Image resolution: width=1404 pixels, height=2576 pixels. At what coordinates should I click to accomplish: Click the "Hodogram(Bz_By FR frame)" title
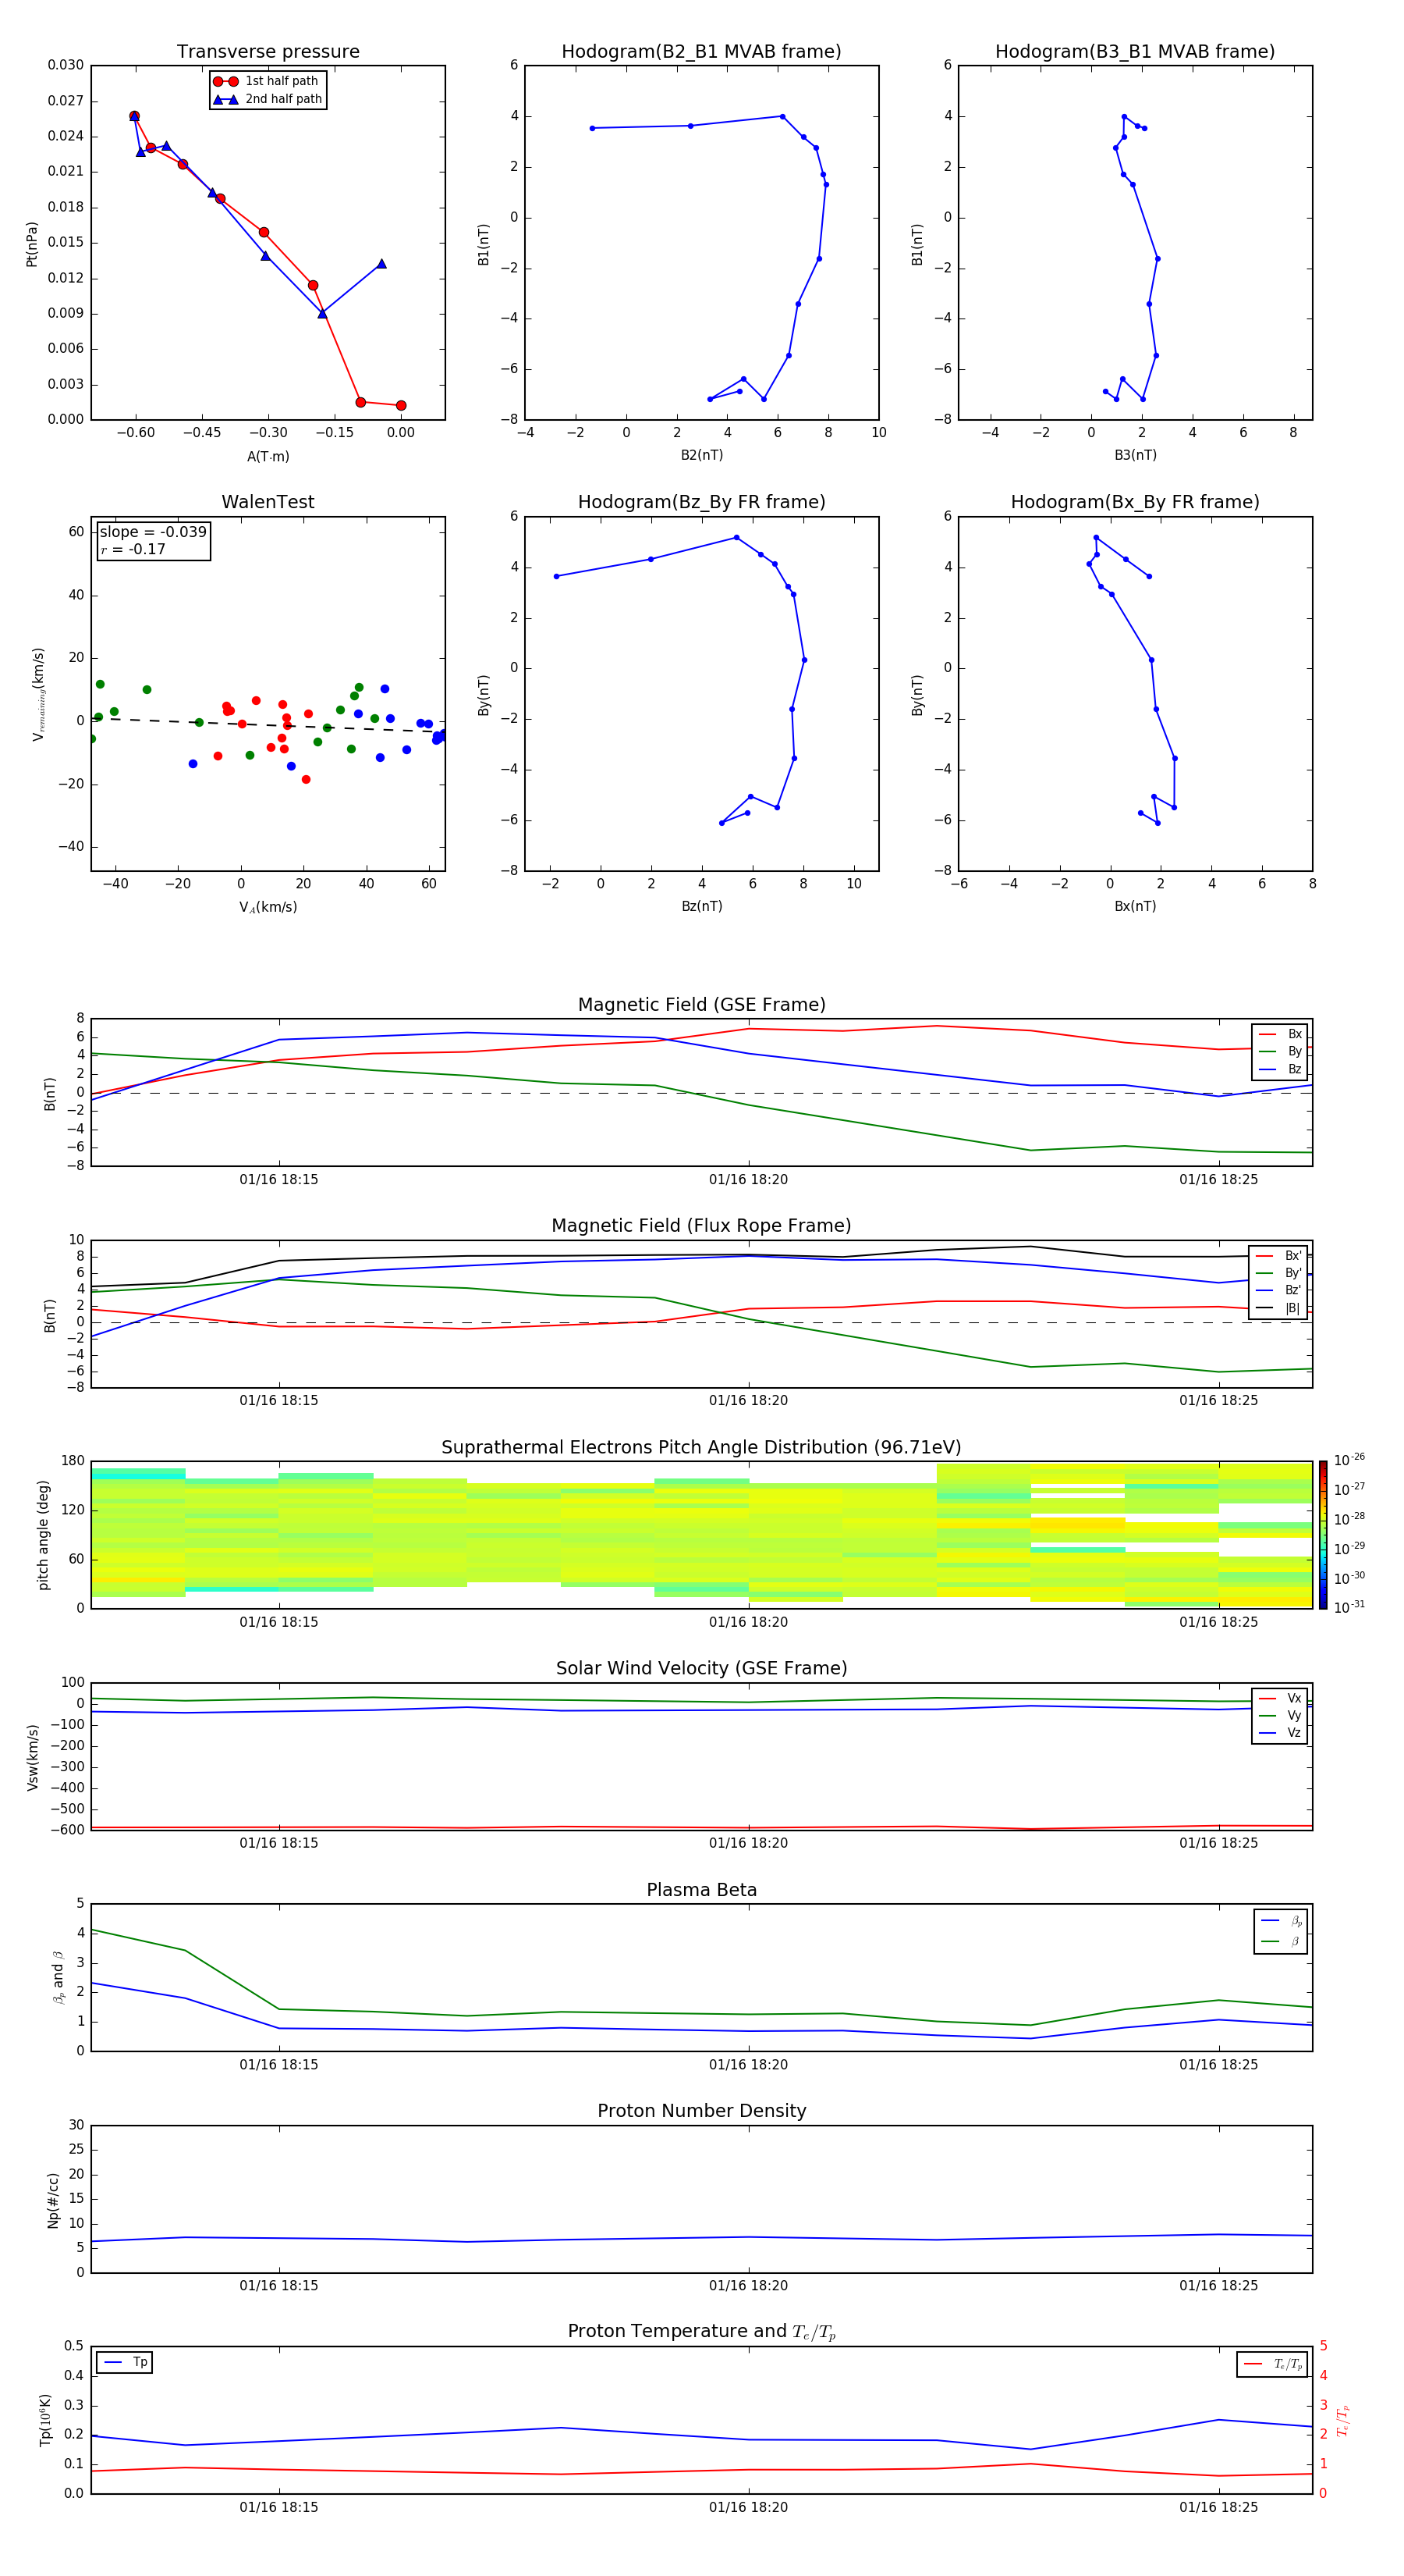(x=701, y=502)
